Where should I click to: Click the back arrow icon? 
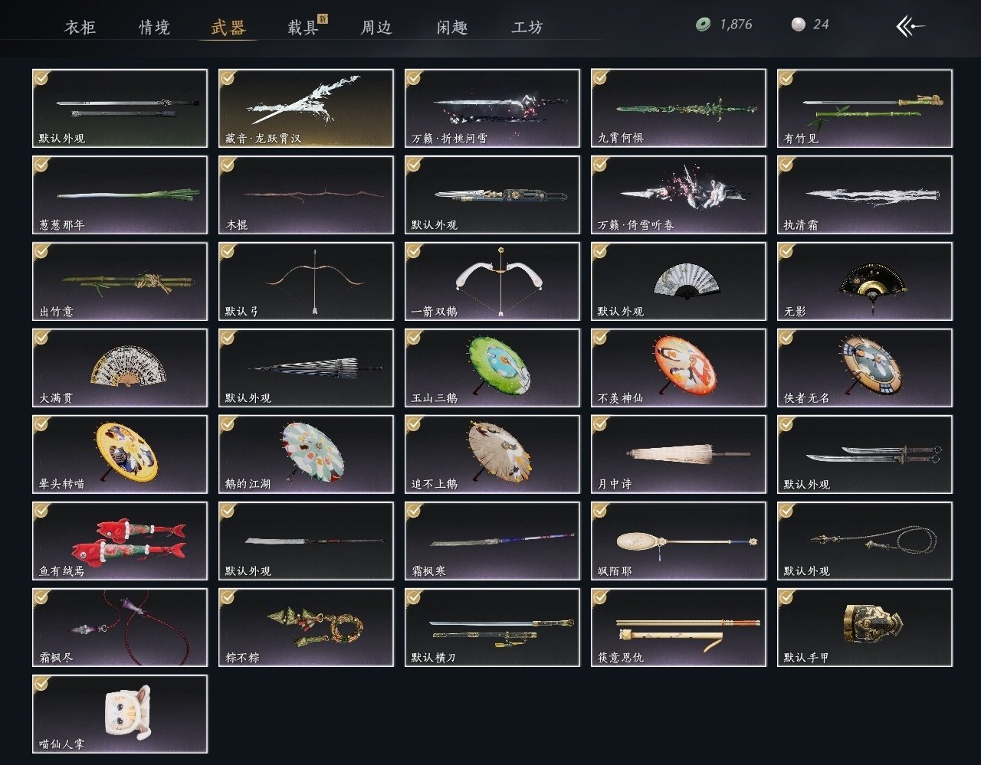point(910,27)
